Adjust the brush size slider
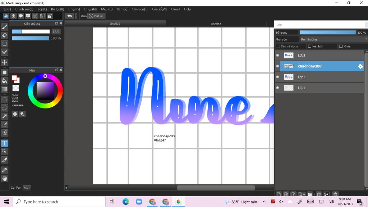Viewport: 368px width, 207px height. (x=31, y=32)
